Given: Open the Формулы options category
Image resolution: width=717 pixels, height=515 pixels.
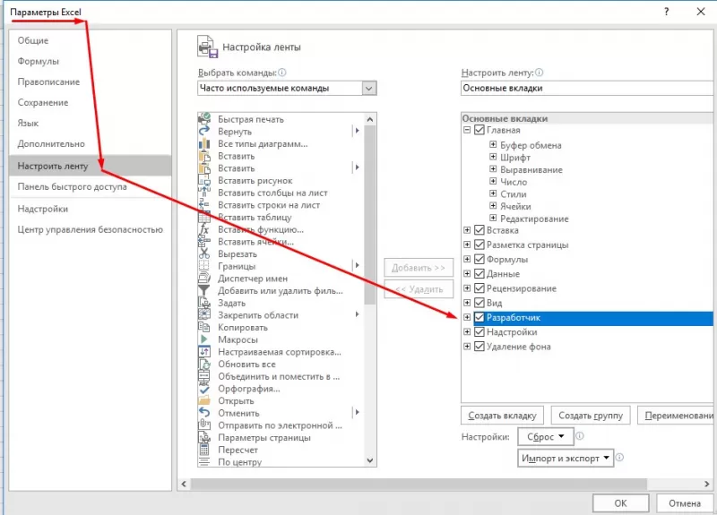Looking at the screenshot, I should 39,61.
